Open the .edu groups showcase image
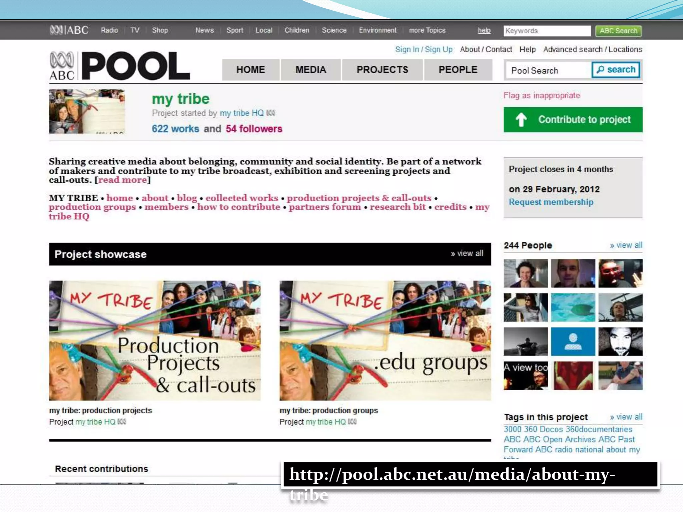 385,340
